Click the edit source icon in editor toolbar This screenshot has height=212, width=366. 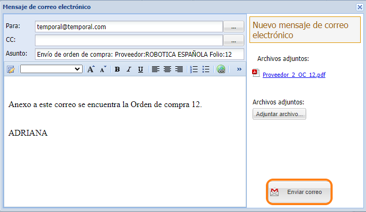(x=11, y=69)
